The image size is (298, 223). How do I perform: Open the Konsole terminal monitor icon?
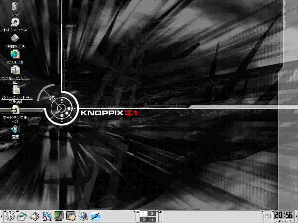pyautogui.click(x=59, y=216)
